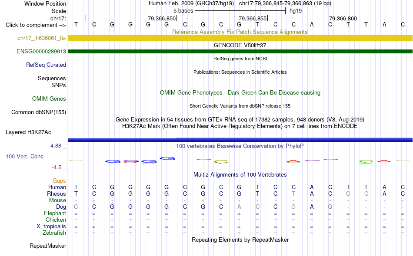Select the Elephant species label
Viewport: 413px width, 256px height.
[x=55, y=213]
